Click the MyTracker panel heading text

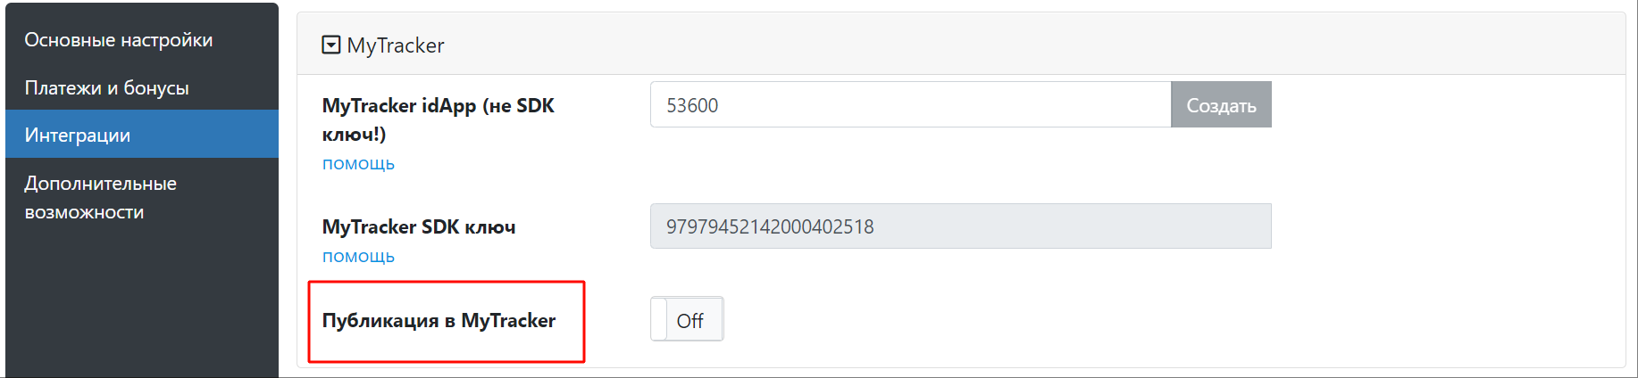395,45
